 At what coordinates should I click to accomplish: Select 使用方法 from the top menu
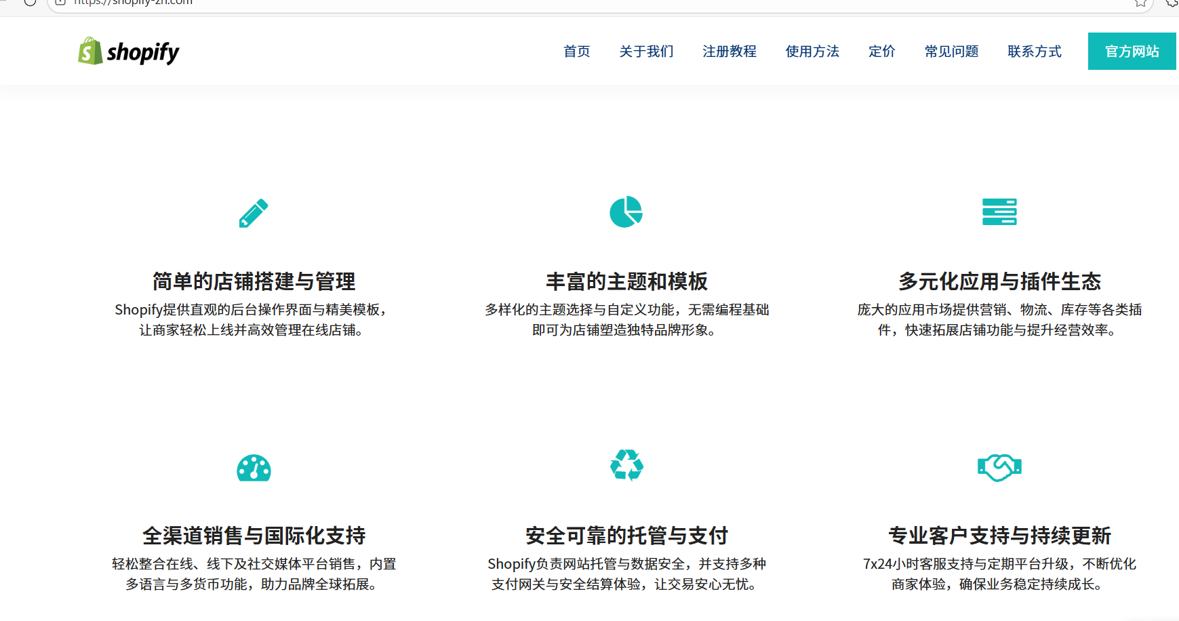point(812,52)
